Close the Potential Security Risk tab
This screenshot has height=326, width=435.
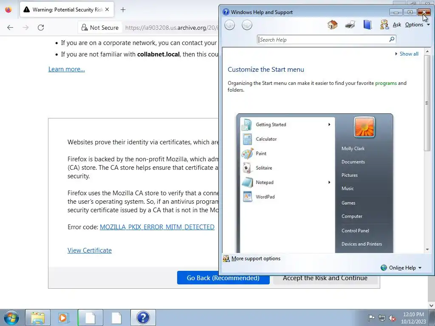tap(107, 9)
